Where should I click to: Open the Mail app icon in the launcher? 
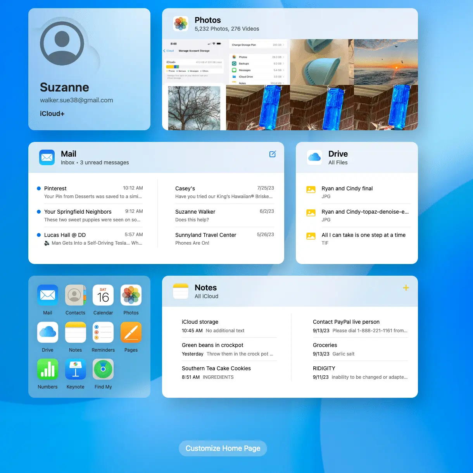click(x=47, y=295)
